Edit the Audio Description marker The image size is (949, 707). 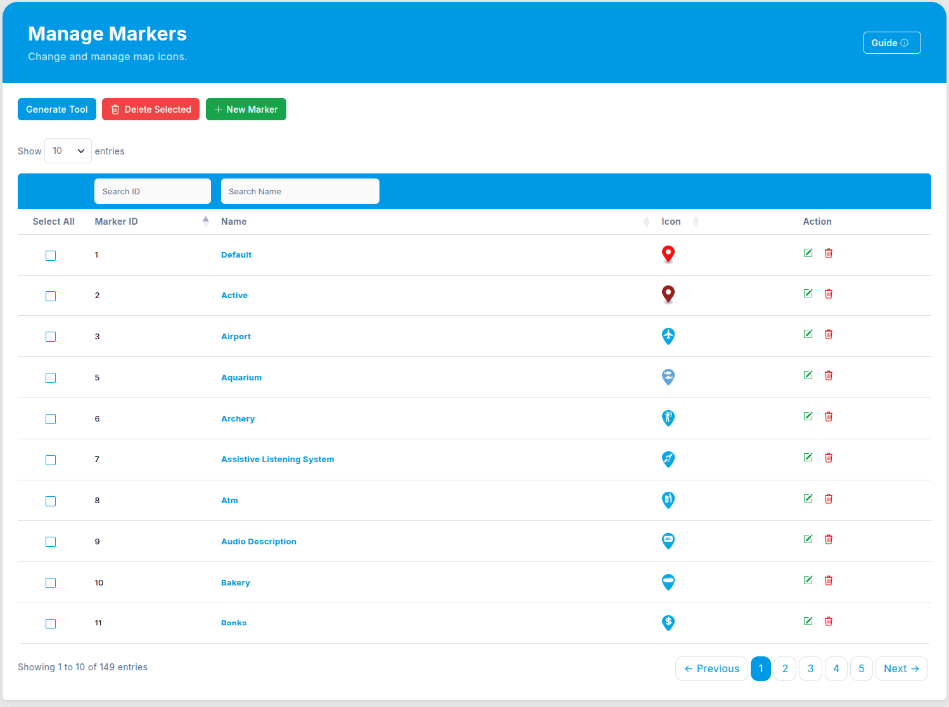(808, 539)
